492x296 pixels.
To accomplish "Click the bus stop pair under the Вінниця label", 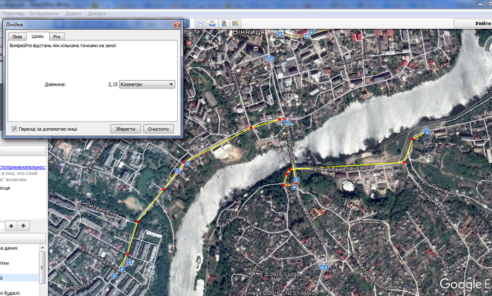I will (270, 58).
